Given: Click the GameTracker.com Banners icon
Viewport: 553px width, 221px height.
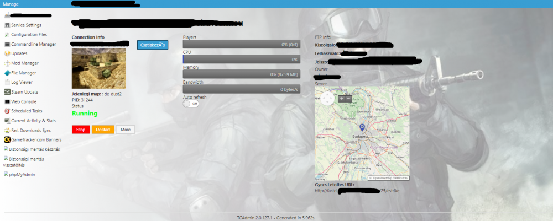Looking at the screenshot, I should (7, 140).
